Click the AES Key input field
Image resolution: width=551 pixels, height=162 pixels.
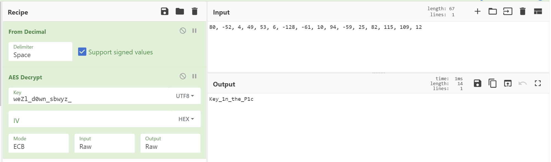tap(88, 99)
